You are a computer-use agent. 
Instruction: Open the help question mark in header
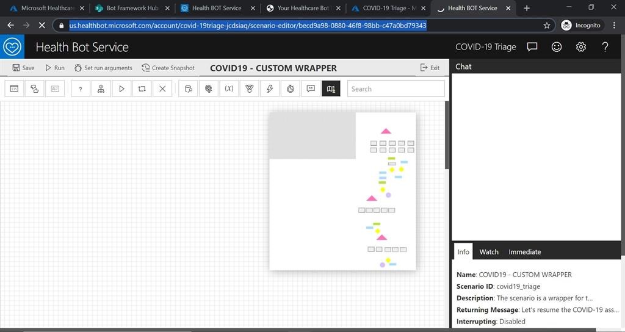pyautogui.click(x=605, y=47)
